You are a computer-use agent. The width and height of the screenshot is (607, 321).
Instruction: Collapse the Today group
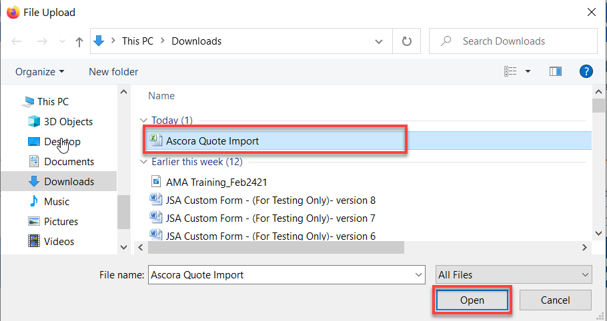(143, 121)
